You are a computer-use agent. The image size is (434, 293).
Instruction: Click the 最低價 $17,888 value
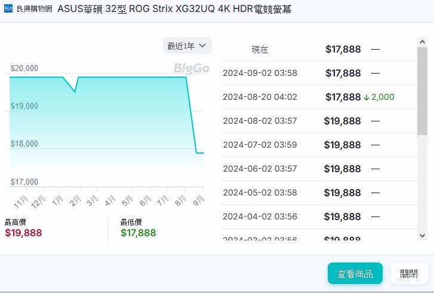(138, 233)
